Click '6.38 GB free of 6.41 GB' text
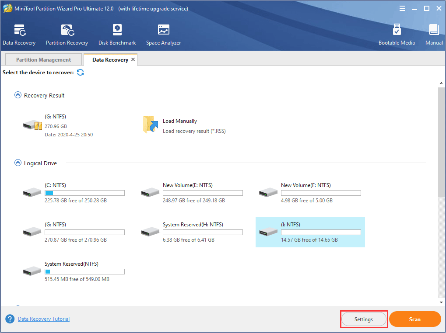Viewport: 446px width, 333px height. click(189, 240)
